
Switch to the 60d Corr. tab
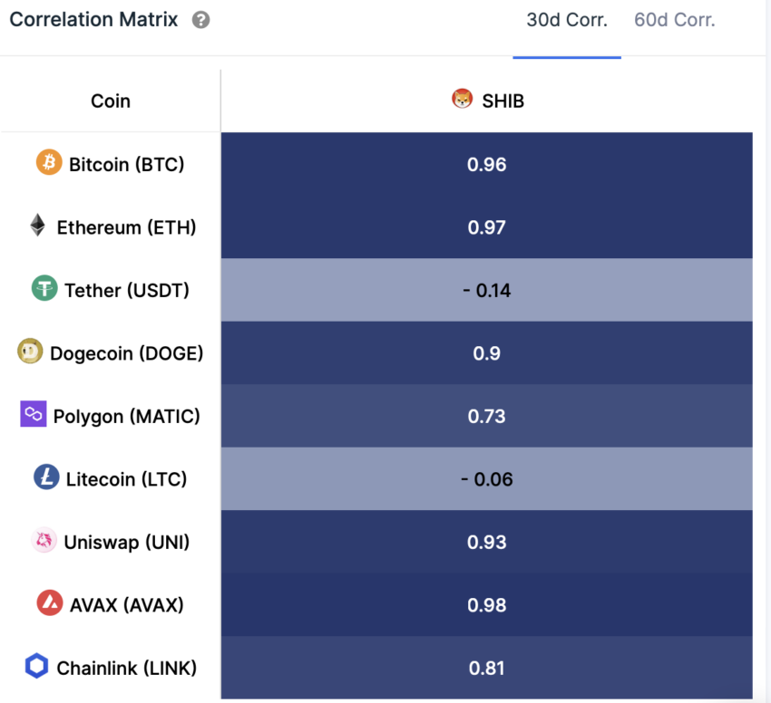[675, 20]
